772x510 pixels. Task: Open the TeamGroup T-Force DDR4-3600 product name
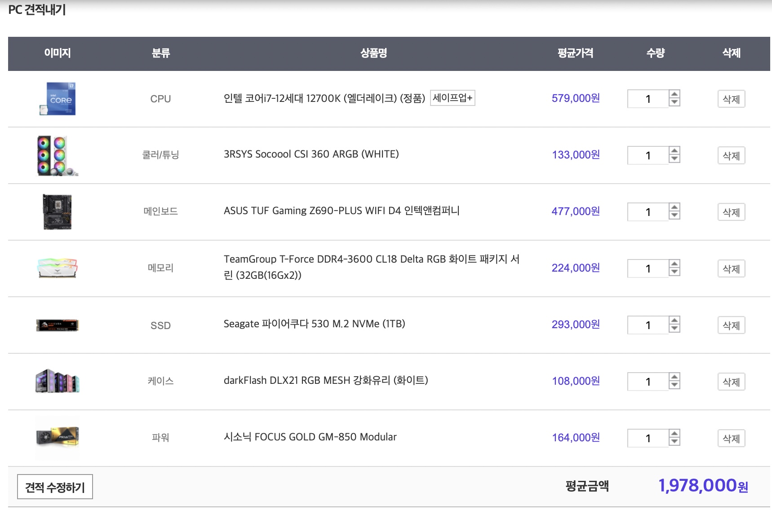[x=372, y=267]
